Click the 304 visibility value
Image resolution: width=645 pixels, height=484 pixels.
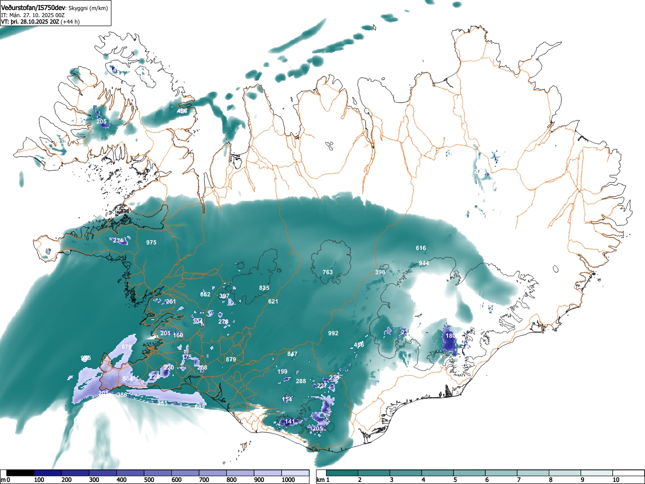coord(198,322)
